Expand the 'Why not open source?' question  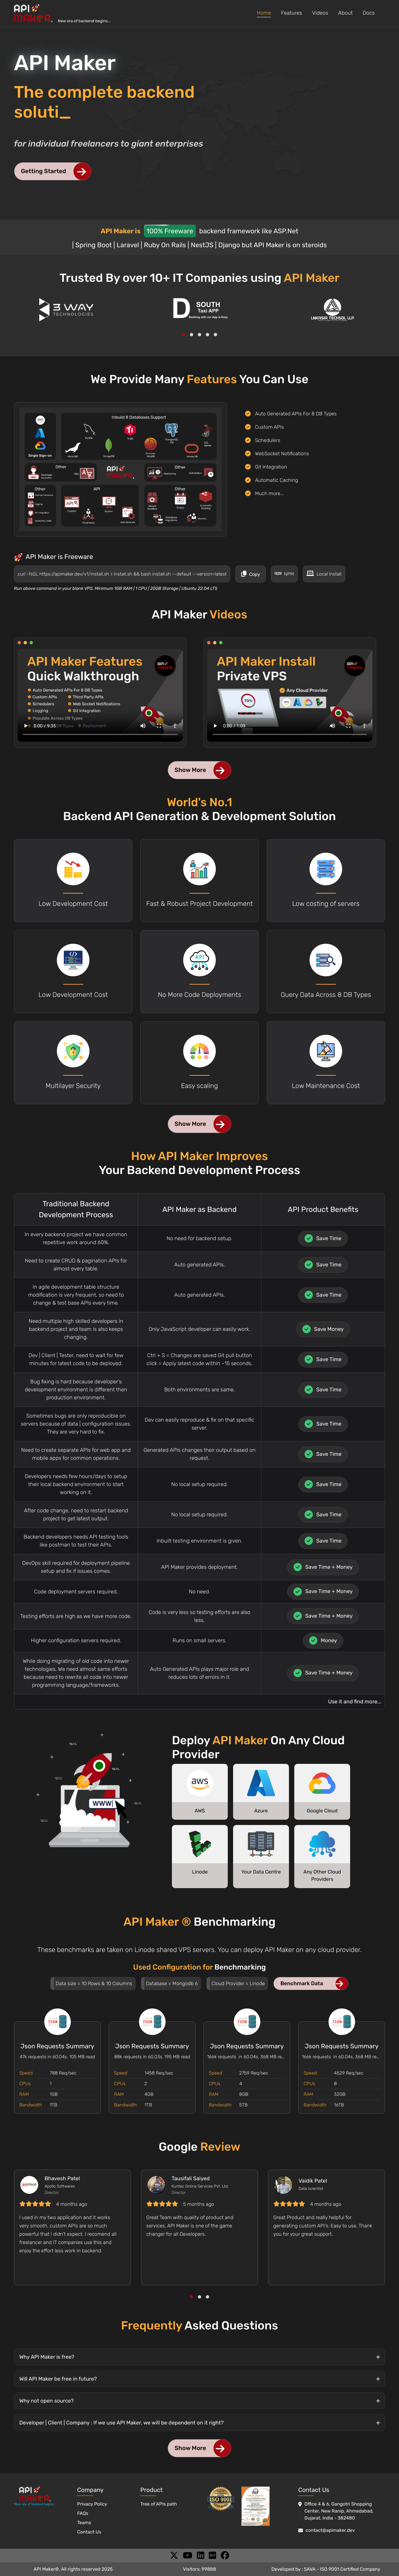tap(199, 2401)
